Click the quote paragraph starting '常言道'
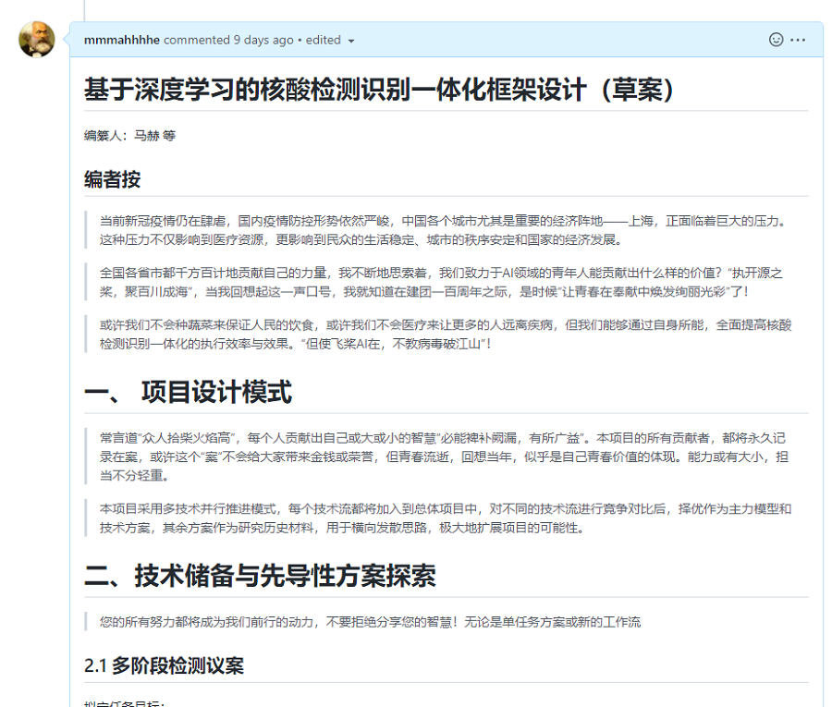 pyautogui.click(x=444, y=457)
